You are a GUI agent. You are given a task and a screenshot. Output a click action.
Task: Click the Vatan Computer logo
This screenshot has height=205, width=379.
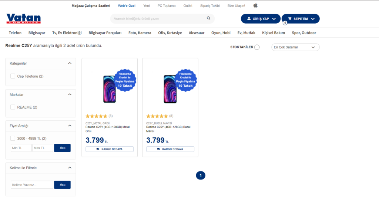23,19
